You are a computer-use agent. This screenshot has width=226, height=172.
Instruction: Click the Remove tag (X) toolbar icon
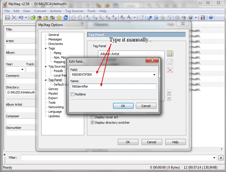coord(14,18)
